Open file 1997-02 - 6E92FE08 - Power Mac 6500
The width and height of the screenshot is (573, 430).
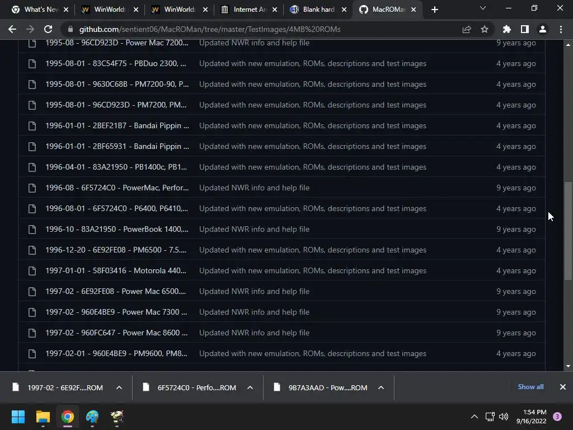point(115,291)
